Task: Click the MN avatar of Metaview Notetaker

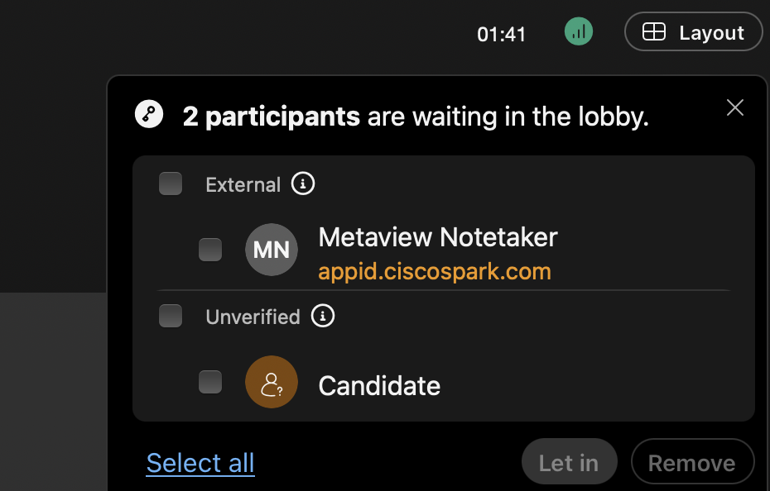Action: point(272,249)
